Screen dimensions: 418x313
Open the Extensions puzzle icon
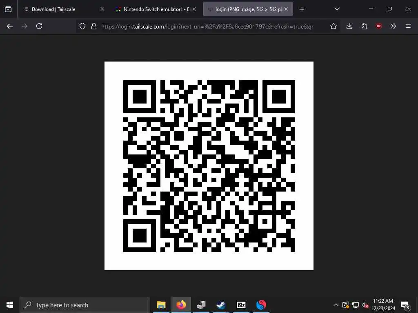click(x=364, y=26)
